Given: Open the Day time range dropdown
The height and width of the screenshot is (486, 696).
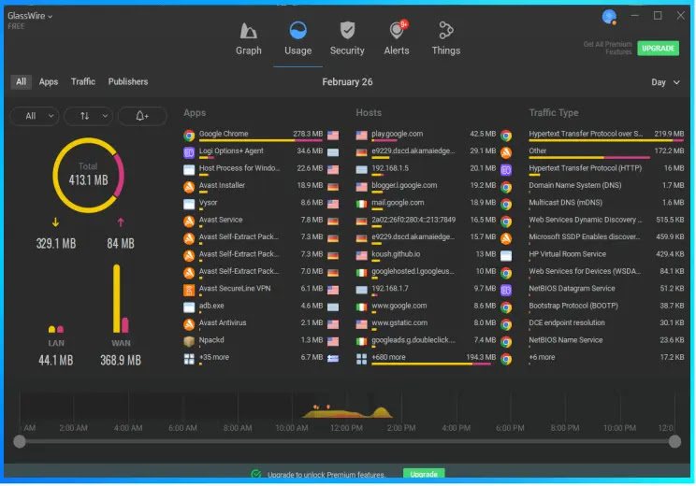Looking at the screenshot, I should pyautogui.click(x=665, y=82).
